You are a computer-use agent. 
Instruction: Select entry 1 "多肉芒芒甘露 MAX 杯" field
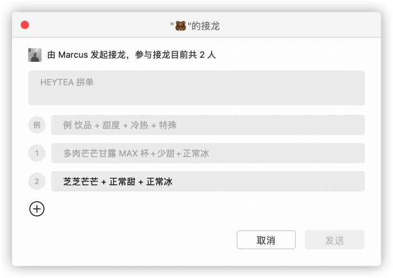pyautogui.click(x=208, y=153)
